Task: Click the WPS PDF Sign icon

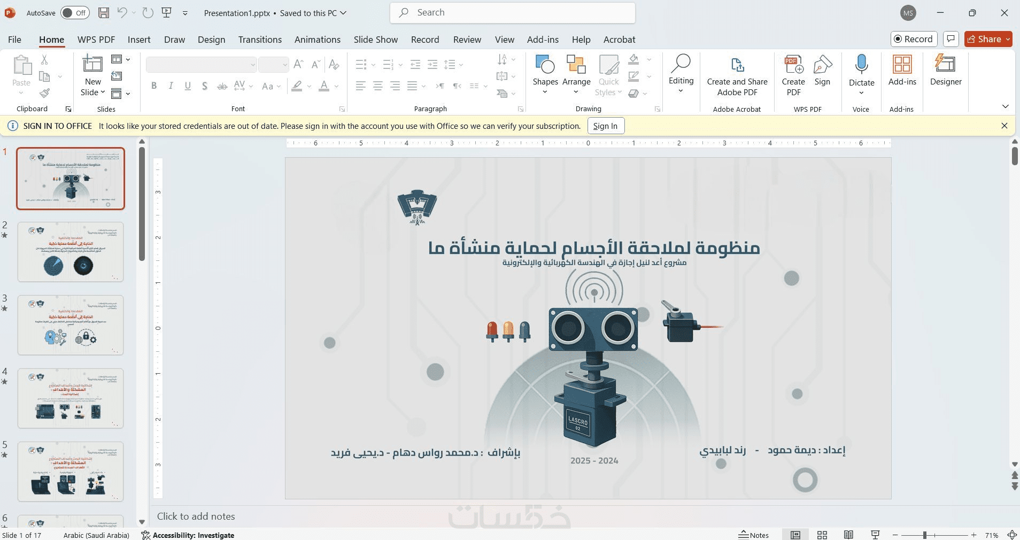Action: tap(822, 71)
